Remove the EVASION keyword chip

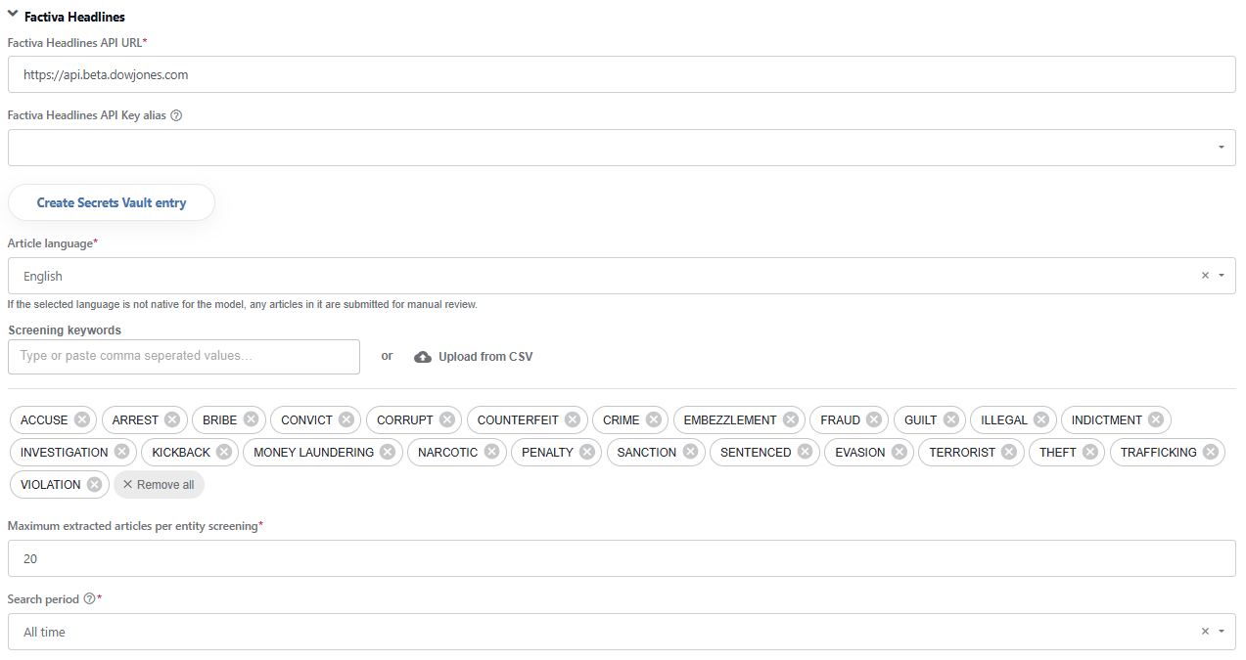[x=899, y=452]
